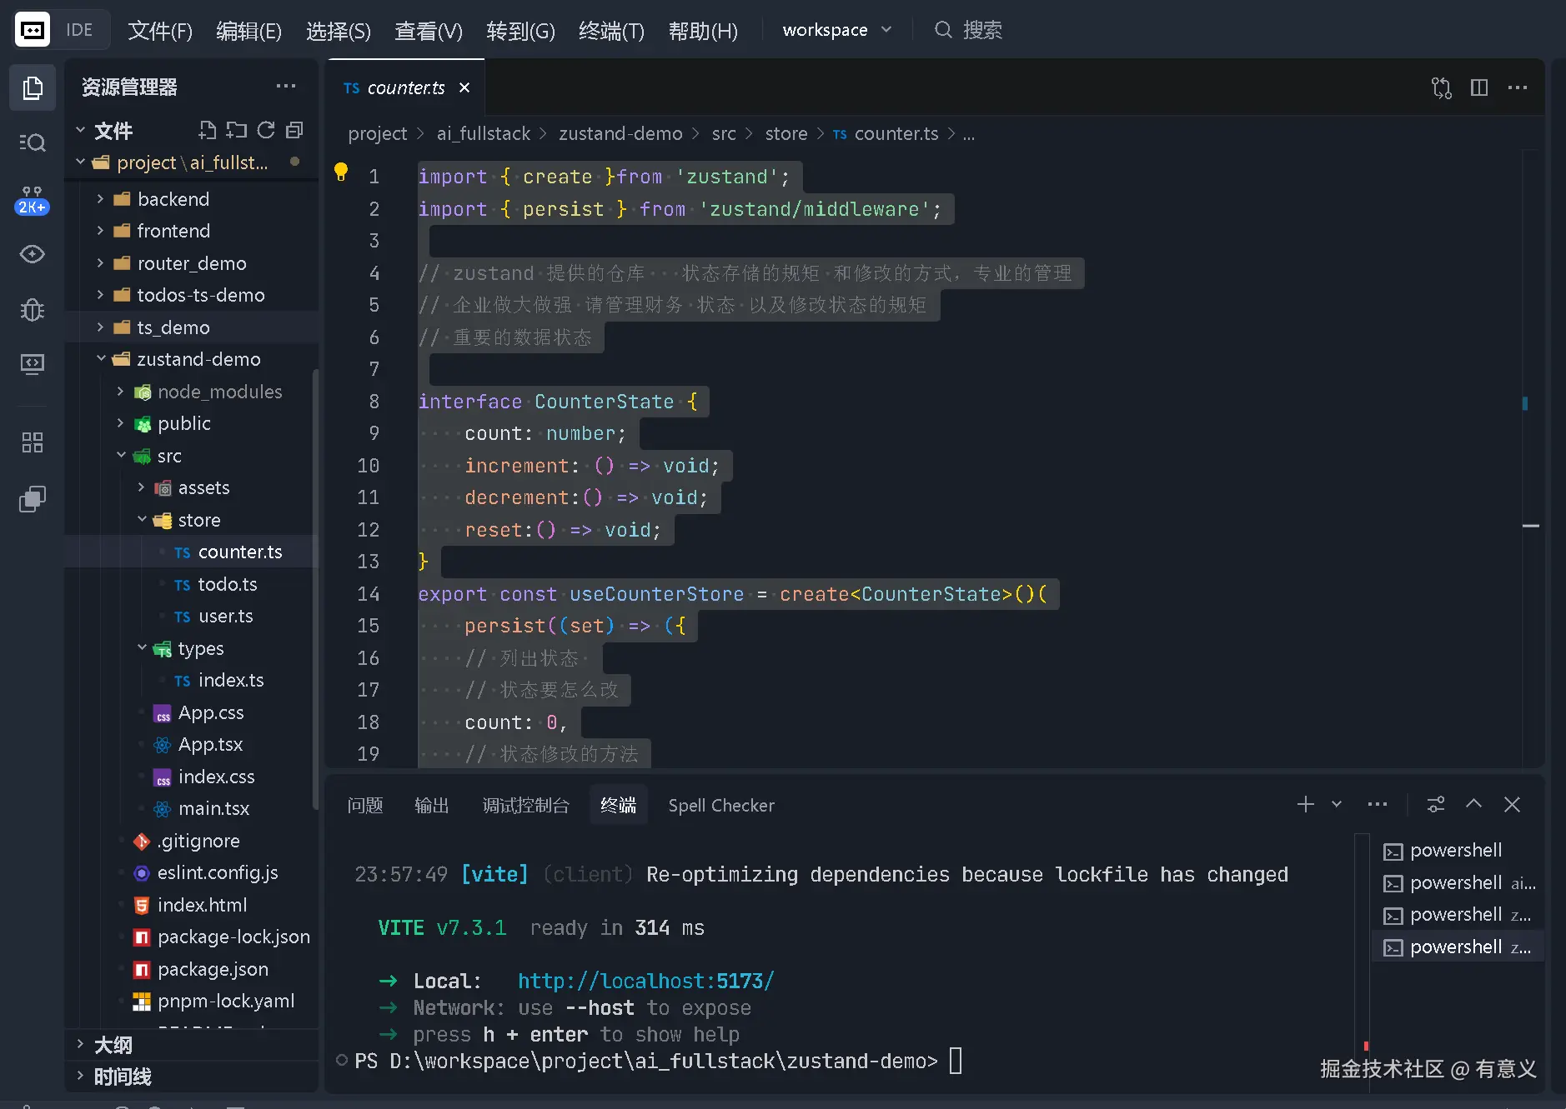Open the search view in activity bar
This screenshot has width=1566, height=1109.
point(33,142)
